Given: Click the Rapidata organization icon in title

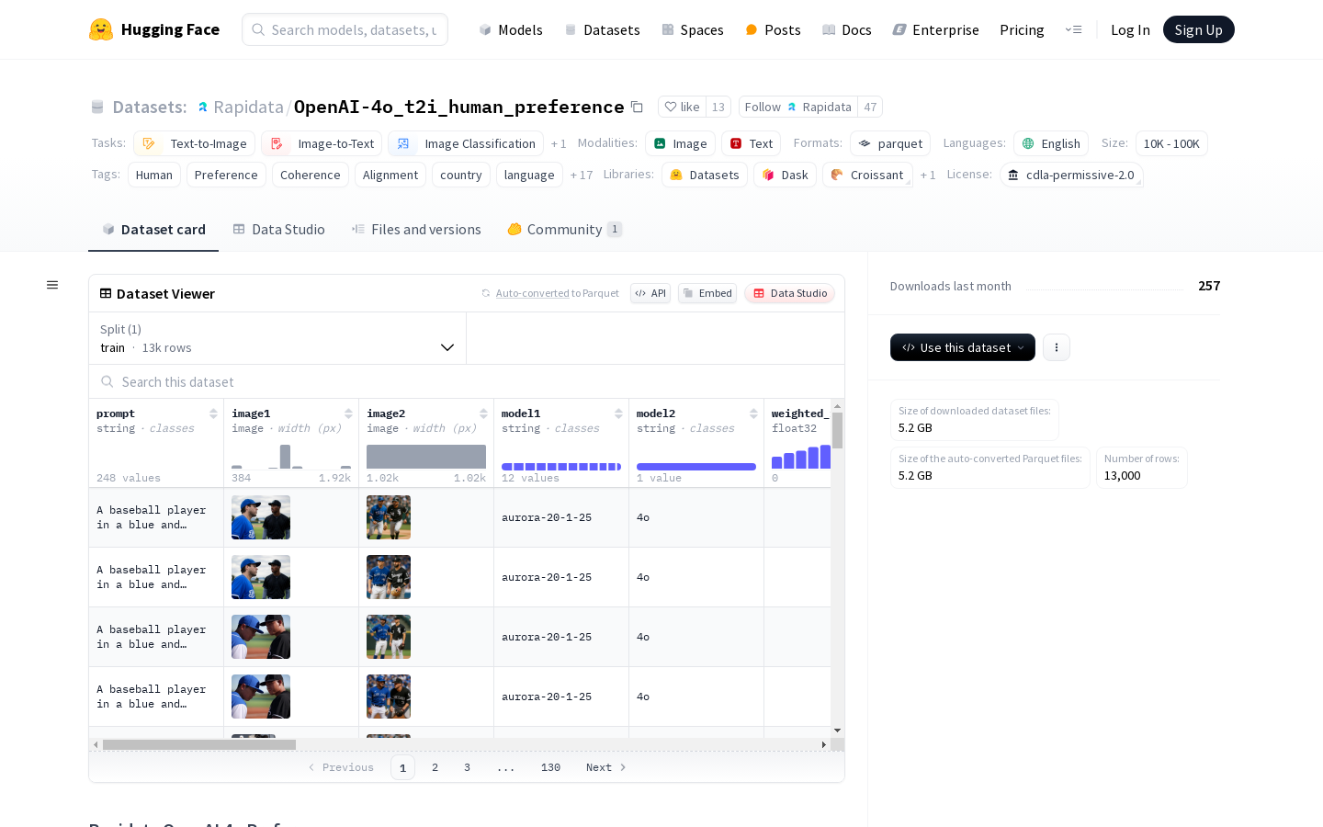Looking at the screenshot, I should (x=202, y=108).
